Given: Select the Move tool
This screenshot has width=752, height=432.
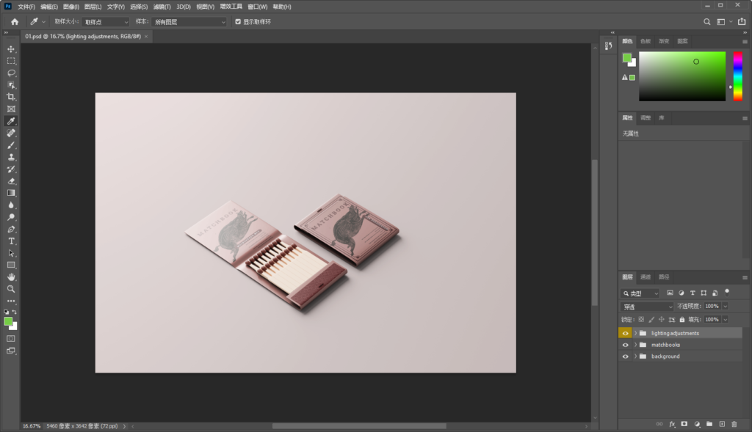Looking at the screenshot, I should (11, 49).
